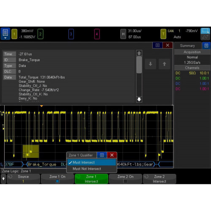Open the Source softkey
211x211 pixels.
coord(23,179)
